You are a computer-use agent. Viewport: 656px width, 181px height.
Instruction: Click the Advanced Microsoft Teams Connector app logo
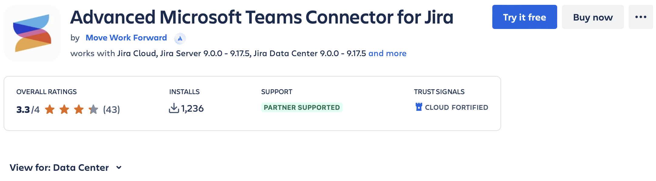click(32, 33)
